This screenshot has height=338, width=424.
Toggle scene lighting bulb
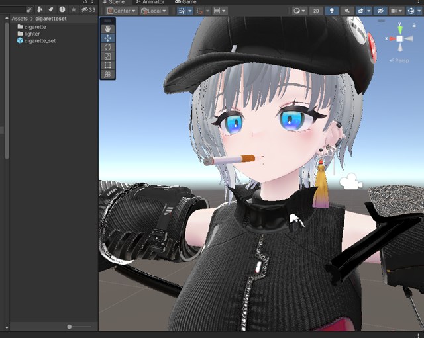point(332,11)
